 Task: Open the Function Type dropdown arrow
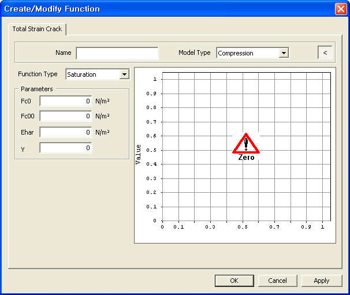(x=124, y=74)
